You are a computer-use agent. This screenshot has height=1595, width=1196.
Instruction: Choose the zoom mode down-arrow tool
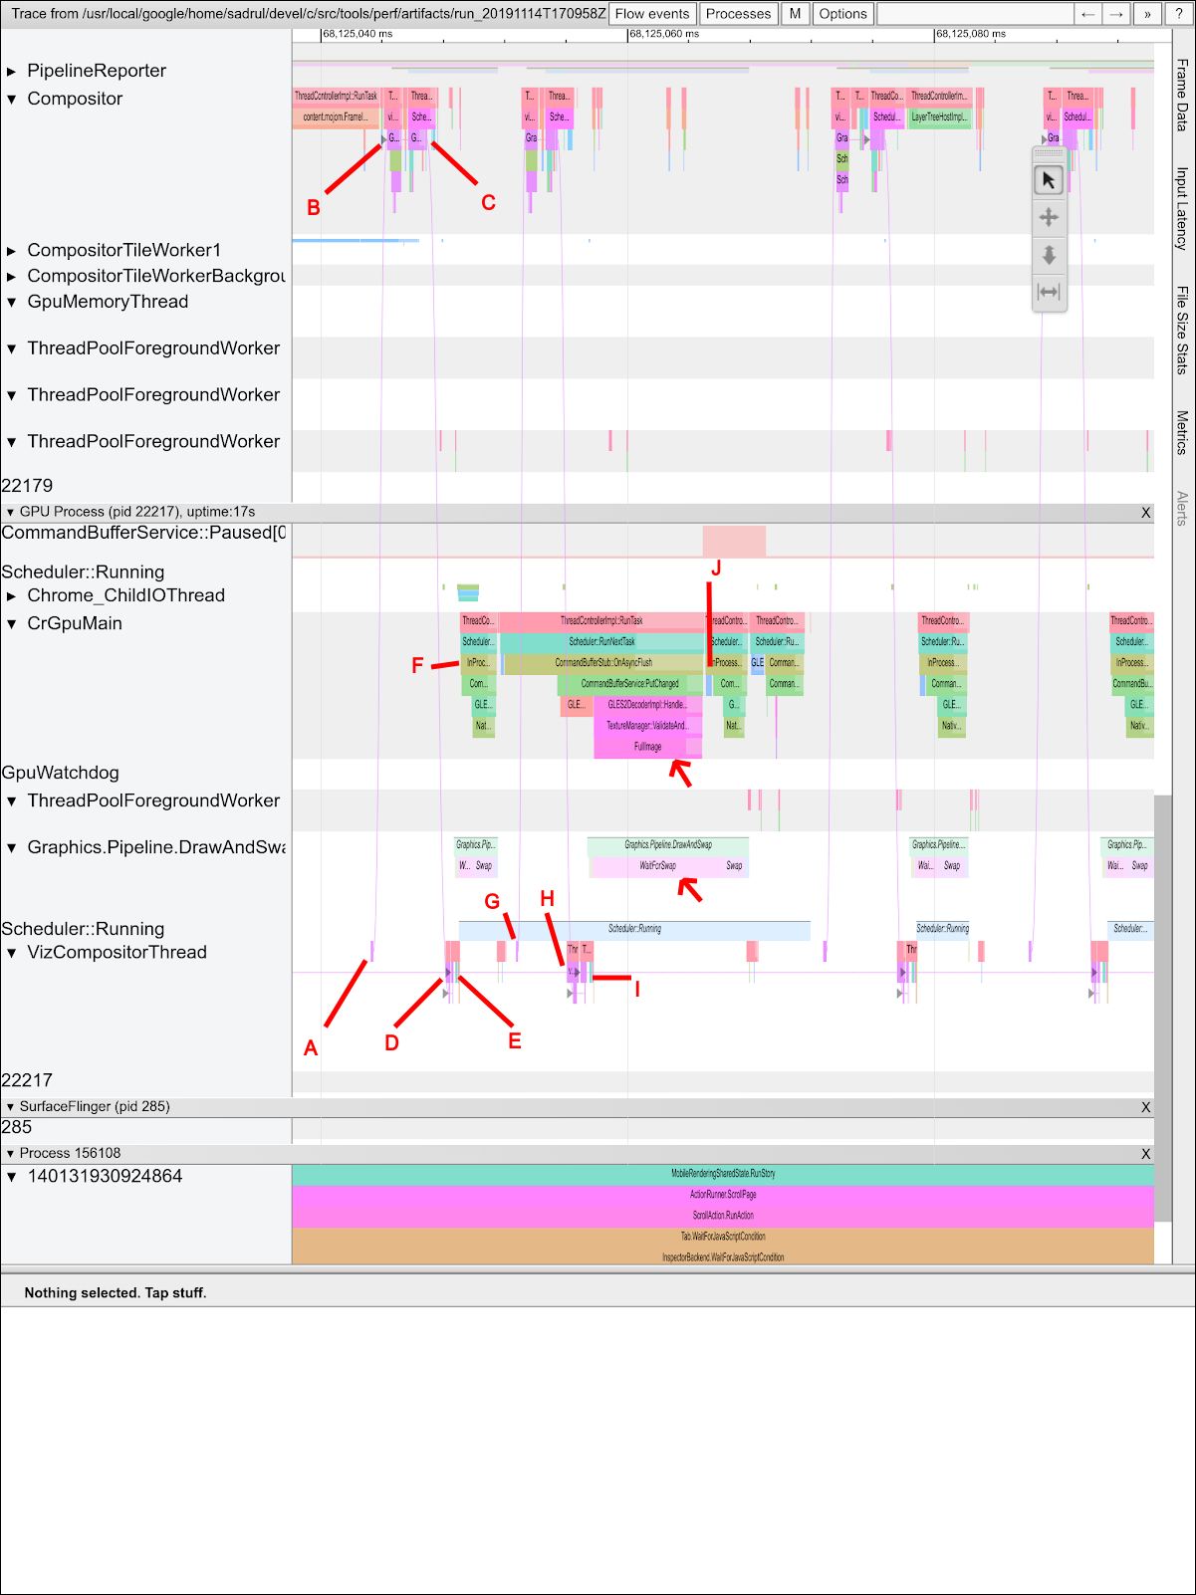click(x=1049, y=255)
